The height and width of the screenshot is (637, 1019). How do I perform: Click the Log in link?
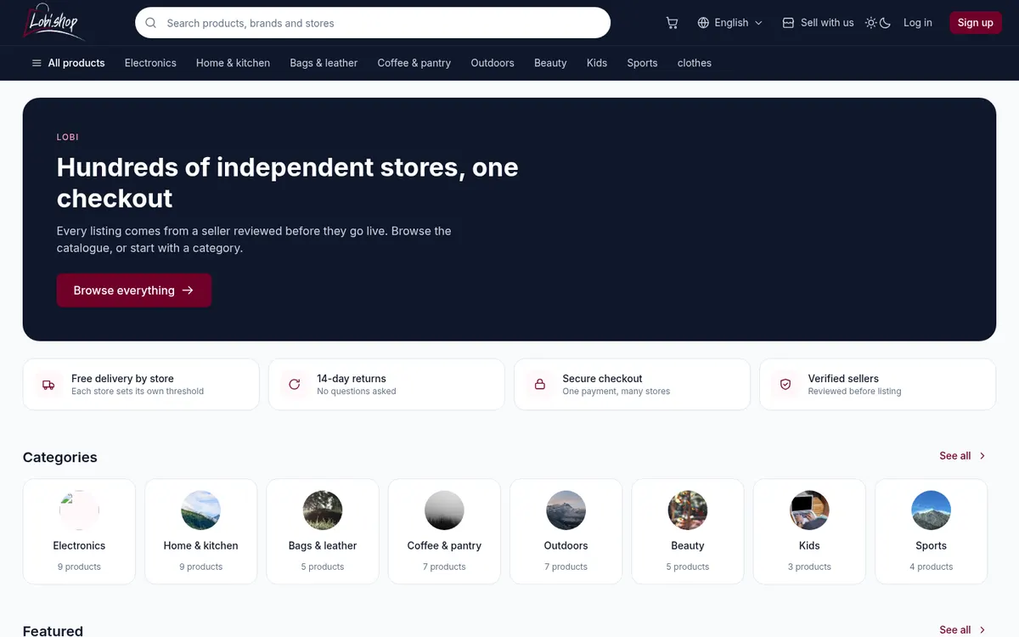click(x=917, y=23)
